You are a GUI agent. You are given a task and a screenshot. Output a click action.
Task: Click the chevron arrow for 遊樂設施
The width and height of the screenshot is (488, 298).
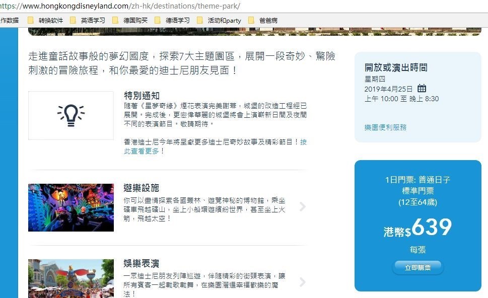[302, 206]
